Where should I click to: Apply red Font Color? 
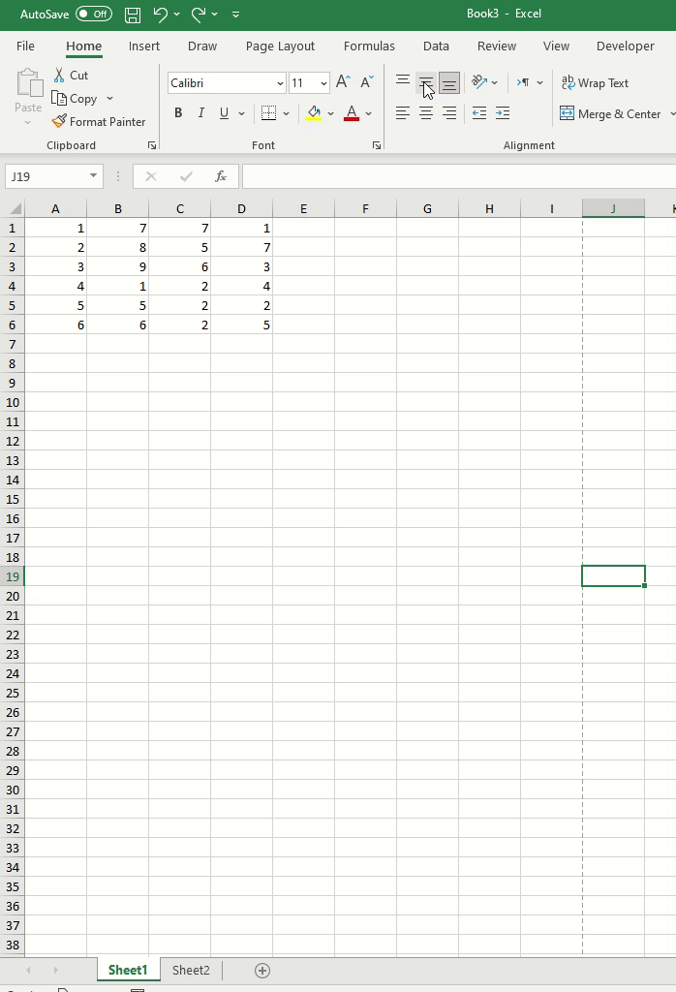pyautogui.click(x=352, y=113)
